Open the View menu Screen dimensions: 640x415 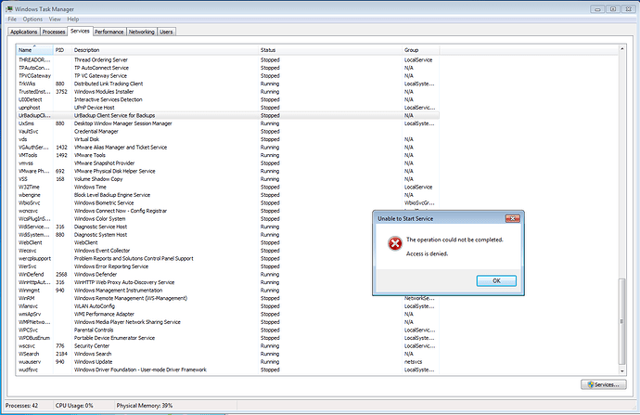55,19
